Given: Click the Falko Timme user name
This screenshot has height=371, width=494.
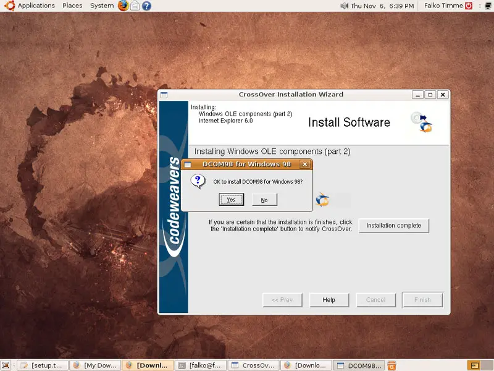Looking at the screenshot, I should tap(443, 6).
